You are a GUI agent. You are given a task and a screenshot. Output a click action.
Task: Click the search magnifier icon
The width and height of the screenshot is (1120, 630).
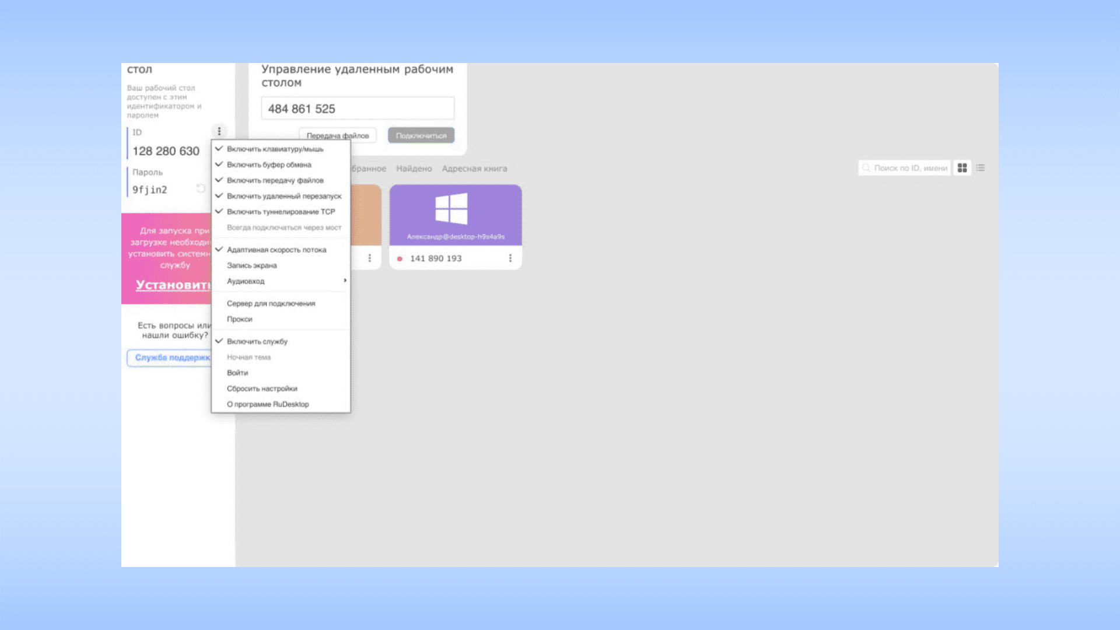[x=866, y=168]
